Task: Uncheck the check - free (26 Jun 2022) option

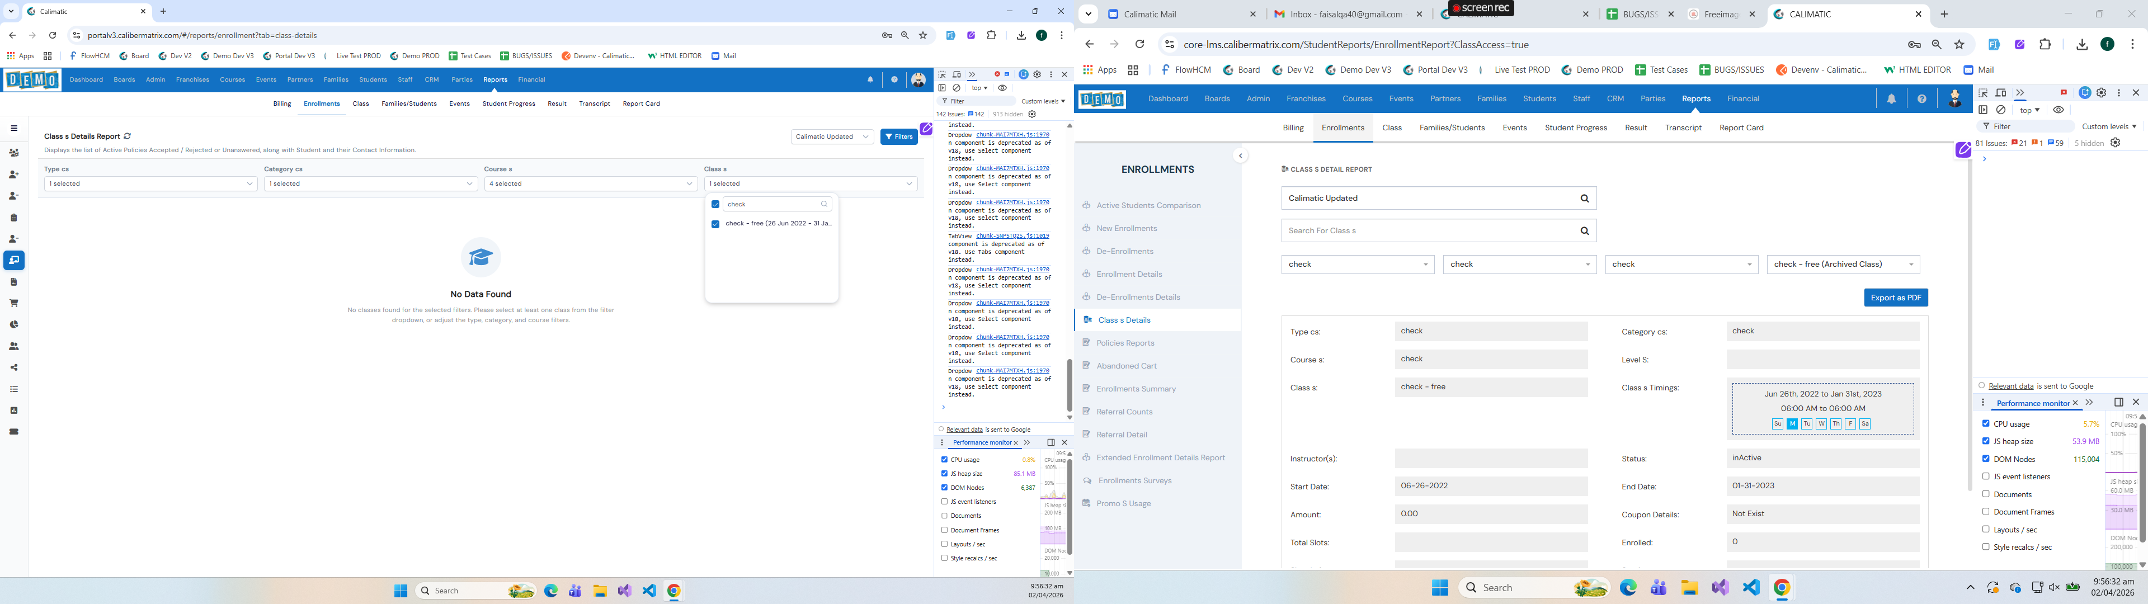Action: pos(715,224)
